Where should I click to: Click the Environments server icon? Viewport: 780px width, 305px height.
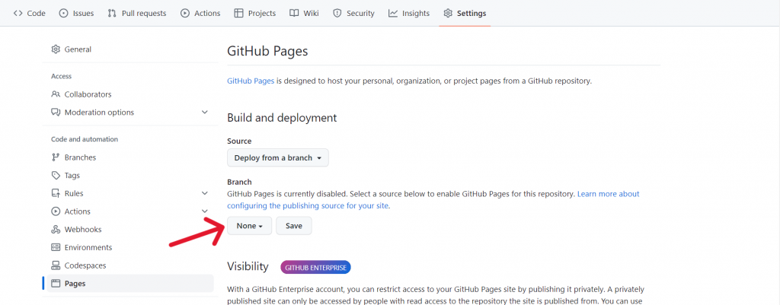(x=56, y=248)
